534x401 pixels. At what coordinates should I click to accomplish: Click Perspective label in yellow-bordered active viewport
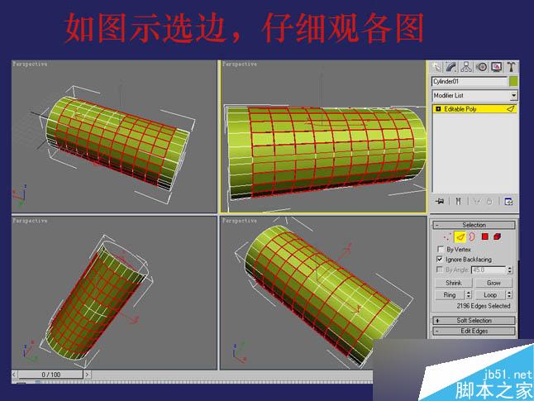pyautogui.click(x=240, y=64)
